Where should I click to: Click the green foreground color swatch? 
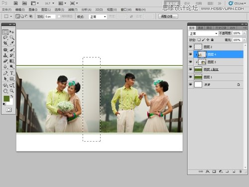[x=6, y=99]
